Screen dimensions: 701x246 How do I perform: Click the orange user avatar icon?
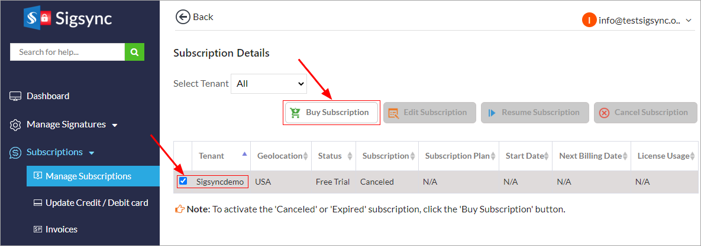(x=589, y=20)
